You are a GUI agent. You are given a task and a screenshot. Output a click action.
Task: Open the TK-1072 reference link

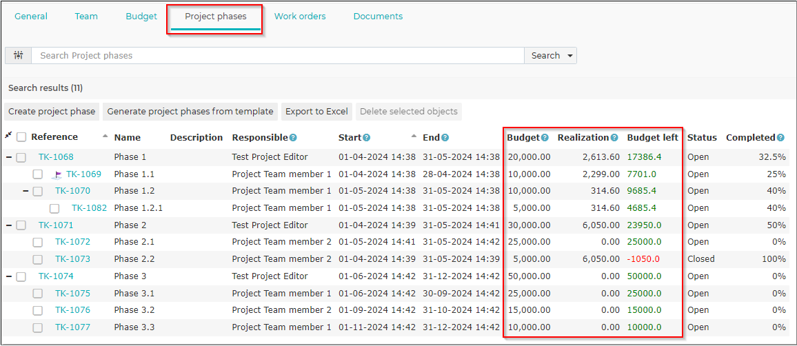click(72, 242)
